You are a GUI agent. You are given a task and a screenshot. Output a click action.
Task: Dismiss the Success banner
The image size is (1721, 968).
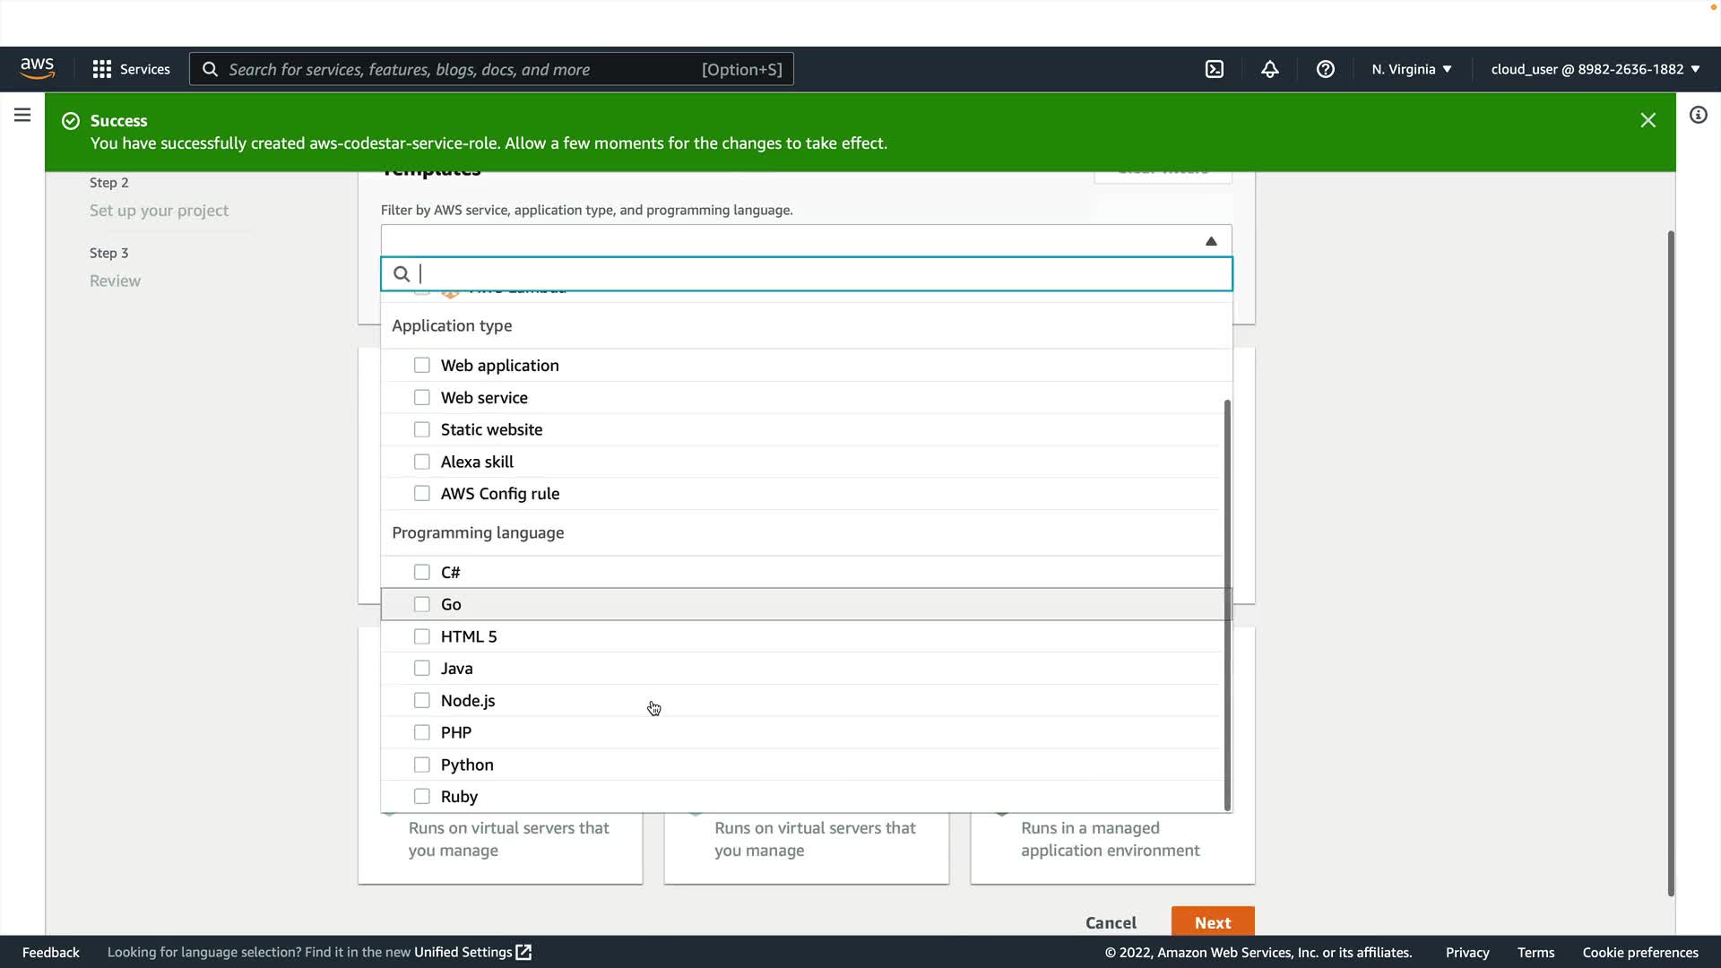point(1647,120)
